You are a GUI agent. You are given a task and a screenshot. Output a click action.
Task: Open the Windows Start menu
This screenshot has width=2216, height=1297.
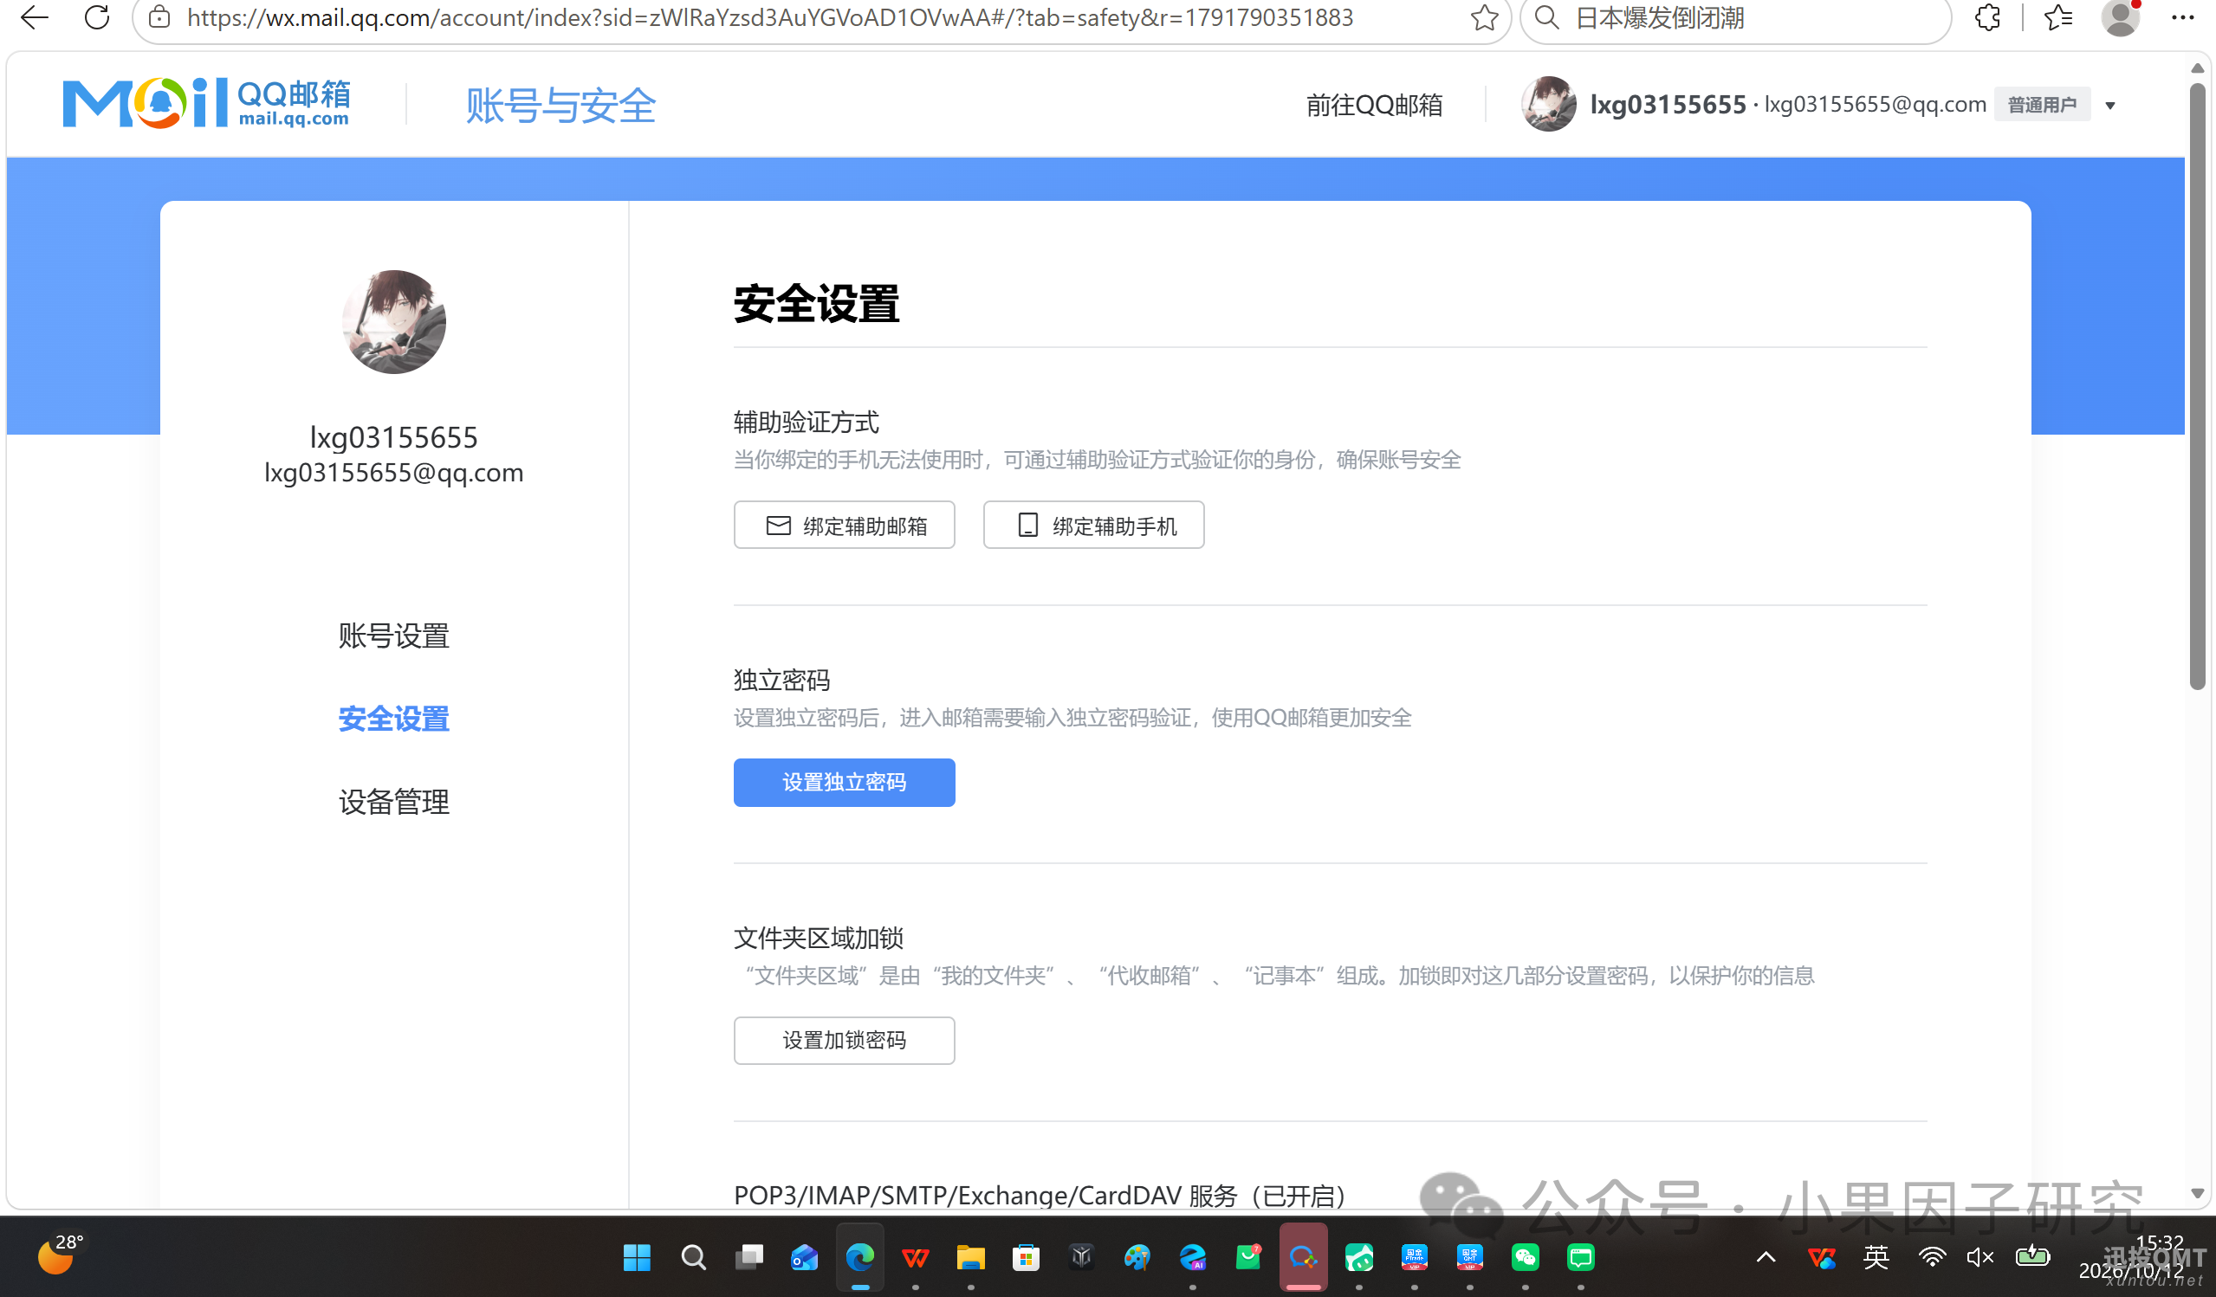[x=637, y=1257]
